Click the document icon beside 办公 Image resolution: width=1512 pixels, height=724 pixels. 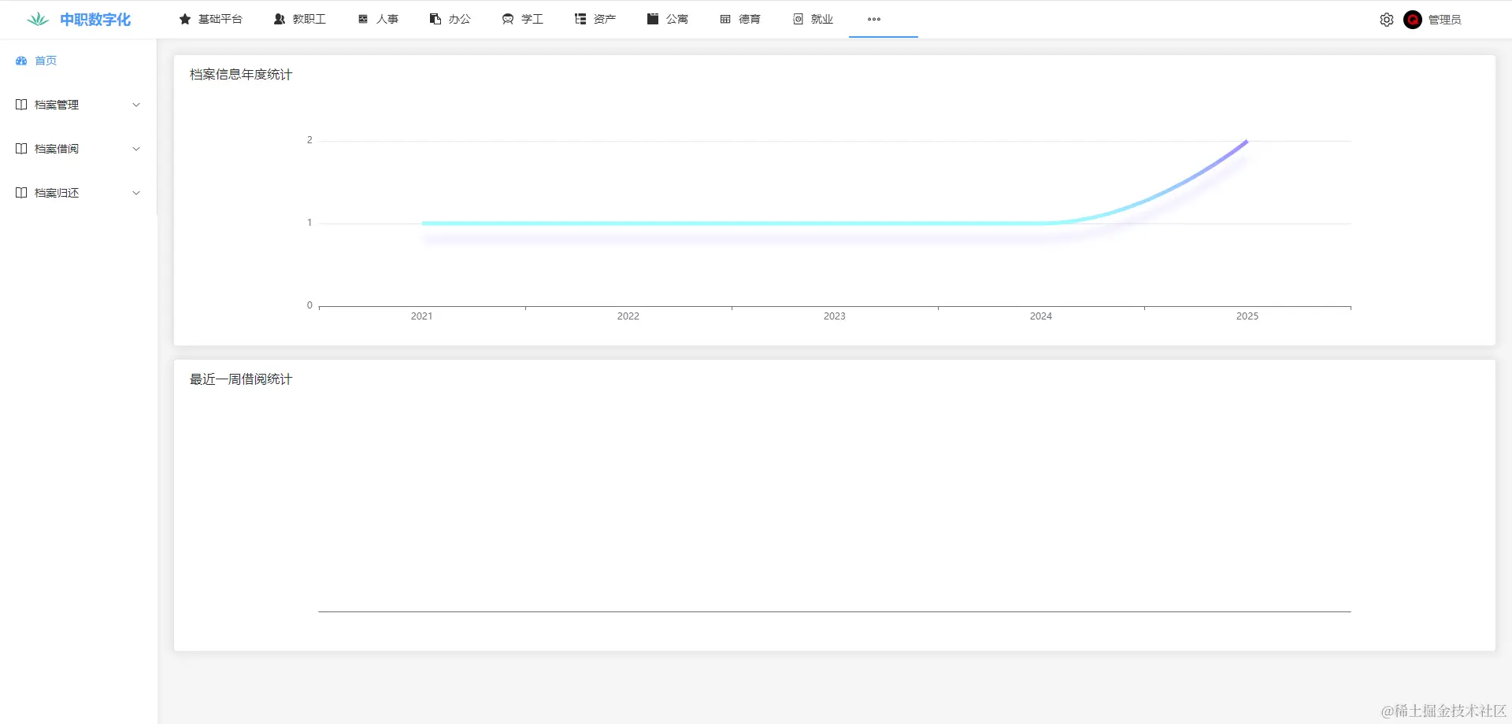click(435, 19)
